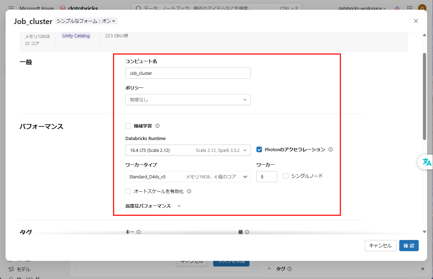
Task: Click the user avatar in header
Action: click(422, 8)
